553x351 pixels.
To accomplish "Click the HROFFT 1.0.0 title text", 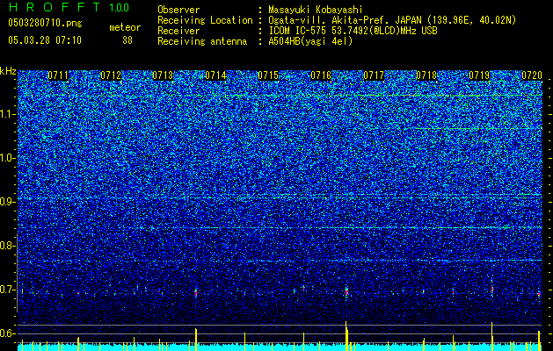I will [x=69, y=7].
